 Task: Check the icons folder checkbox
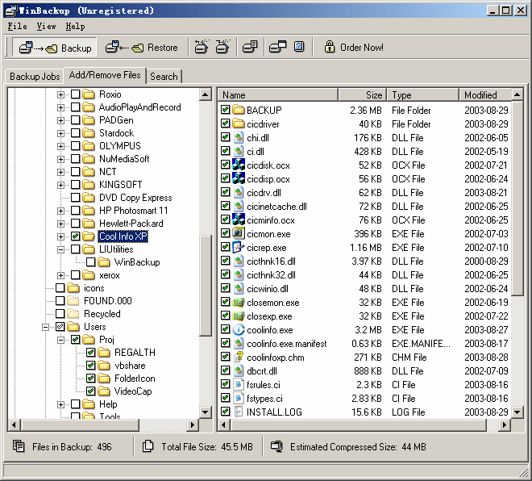[60, 288]
